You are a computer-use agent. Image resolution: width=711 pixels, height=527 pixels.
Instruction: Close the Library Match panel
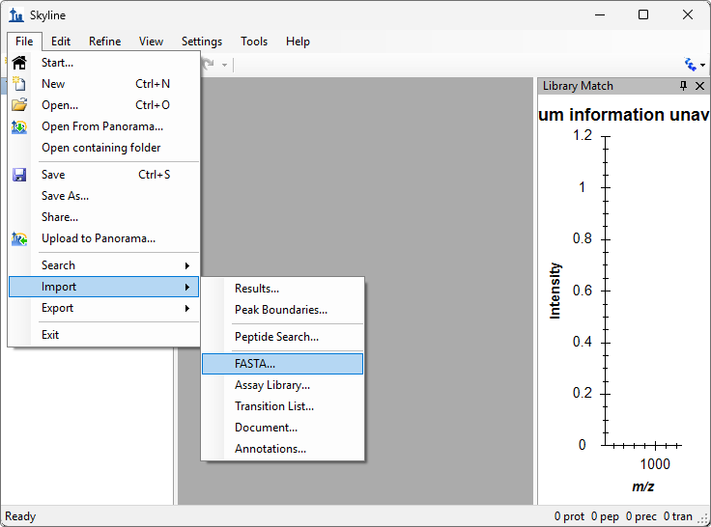[x=699, y=86]
